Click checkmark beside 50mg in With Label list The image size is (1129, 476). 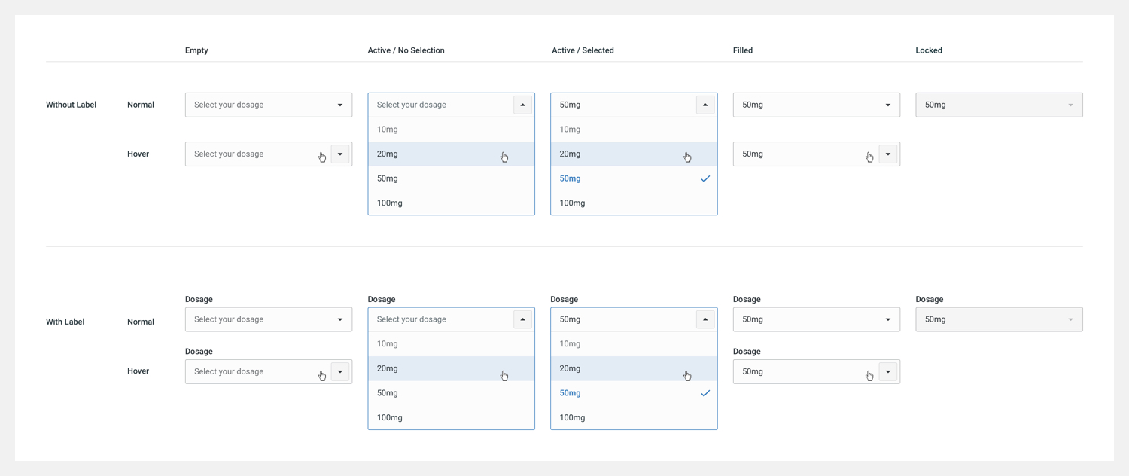[705, 393]
